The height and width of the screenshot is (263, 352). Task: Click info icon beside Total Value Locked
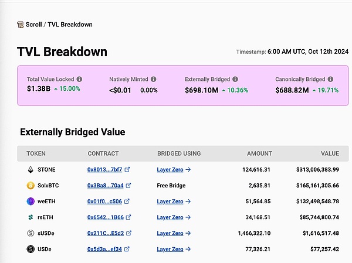(x=79, y=79)
